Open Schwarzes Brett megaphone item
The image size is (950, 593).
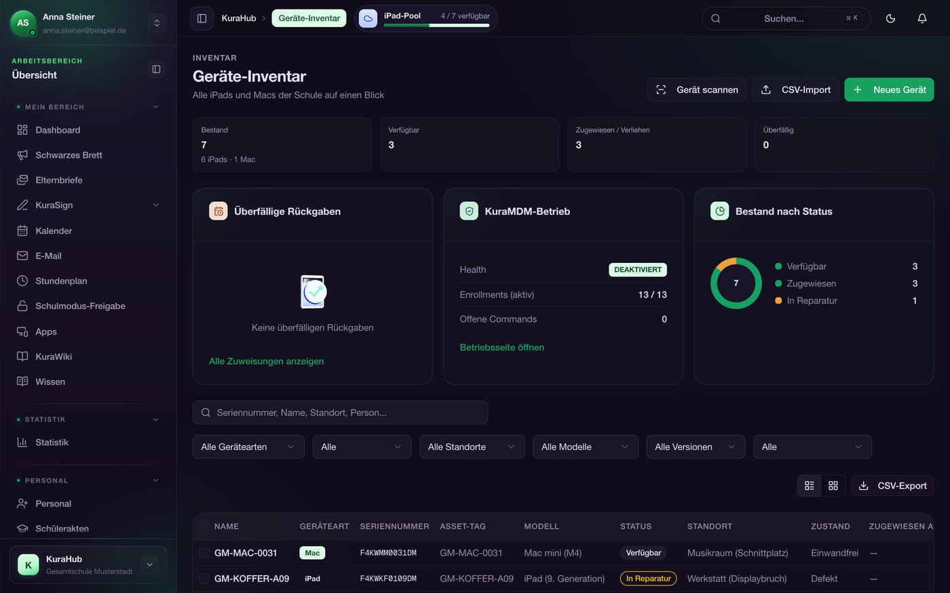tap(88, 155)
